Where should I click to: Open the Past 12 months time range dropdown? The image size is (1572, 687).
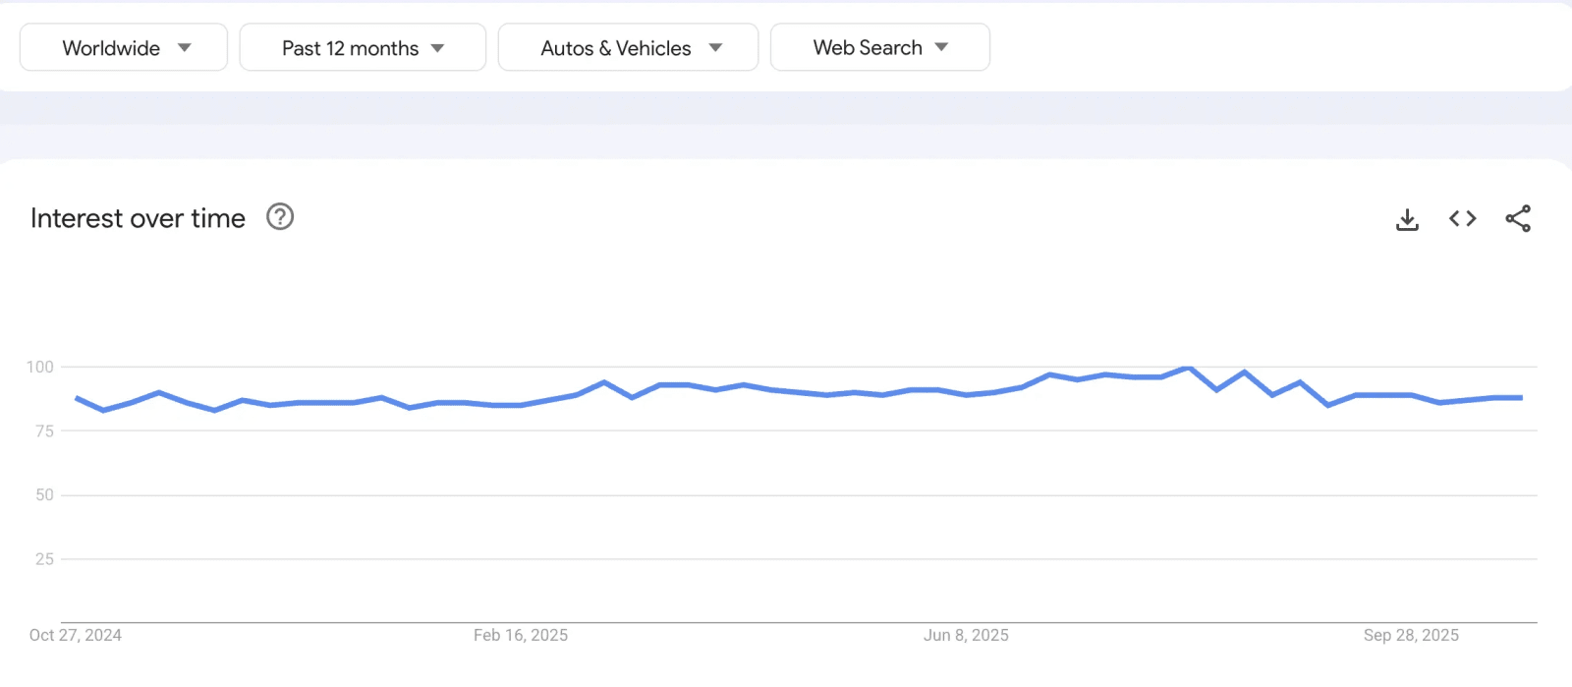363,47
